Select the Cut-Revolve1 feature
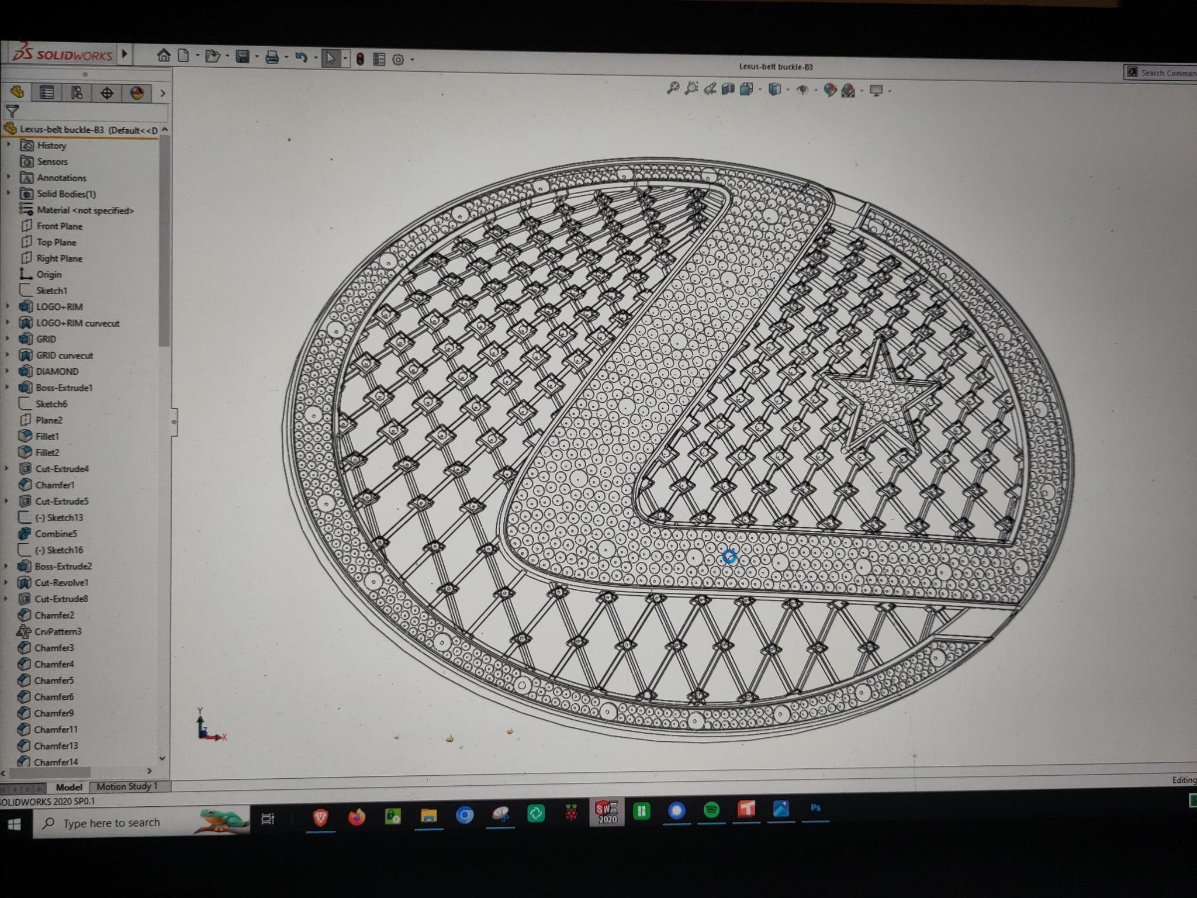 click(x=54, y=582)
